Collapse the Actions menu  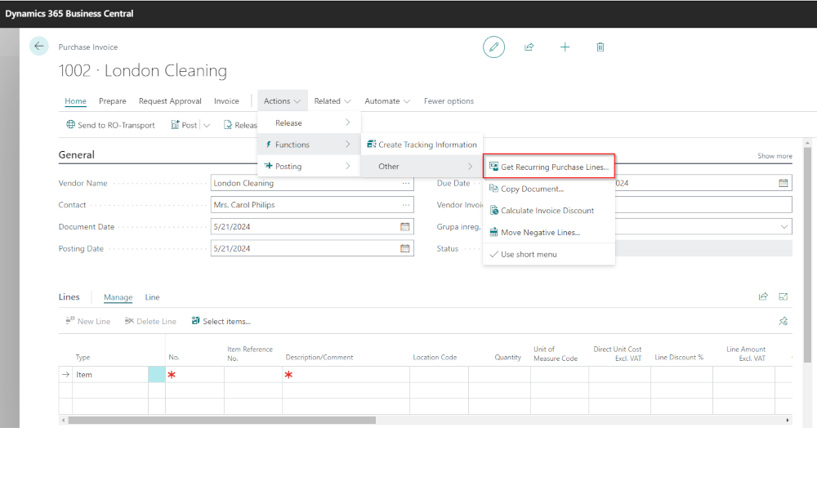tap(282, 101)
